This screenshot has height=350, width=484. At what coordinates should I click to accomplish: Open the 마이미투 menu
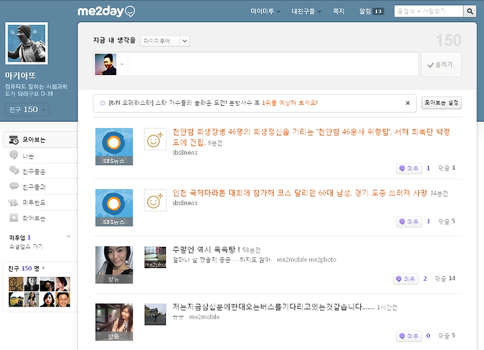coord(265,11)
